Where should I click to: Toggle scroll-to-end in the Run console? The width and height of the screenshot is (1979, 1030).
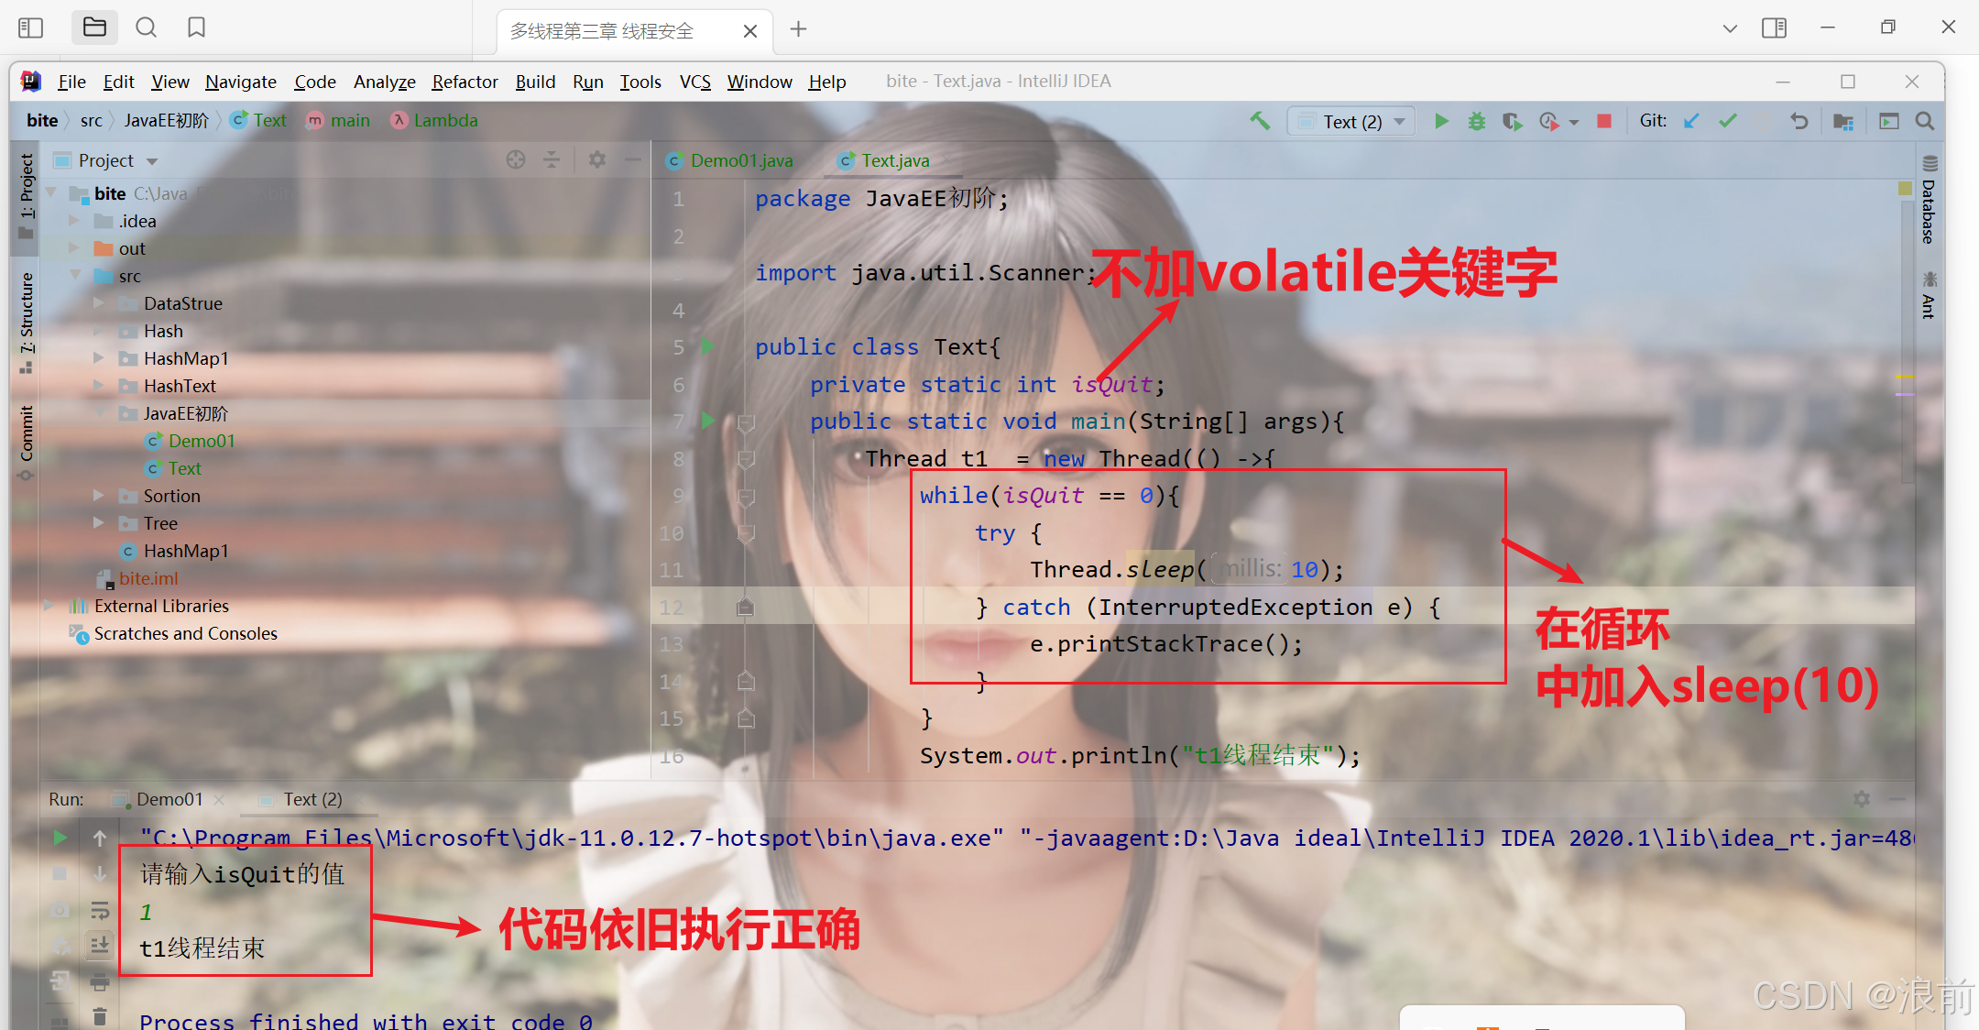click(100, 946)
